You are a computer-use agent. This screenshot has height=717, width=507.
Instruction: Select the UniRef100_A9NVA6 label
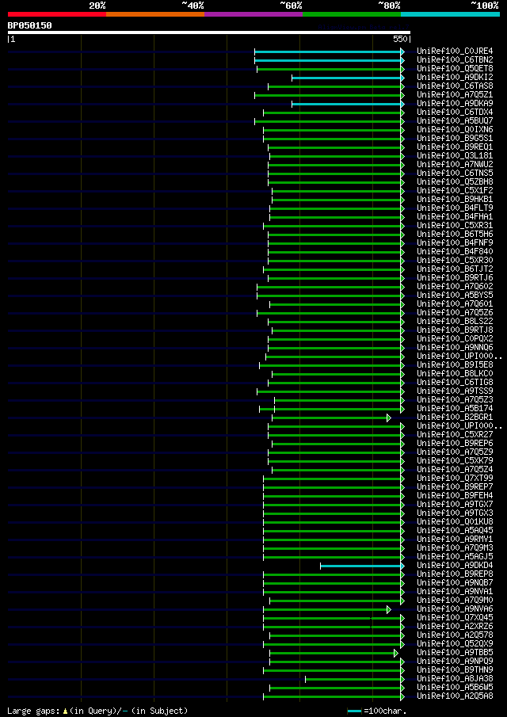pos(455,608)
